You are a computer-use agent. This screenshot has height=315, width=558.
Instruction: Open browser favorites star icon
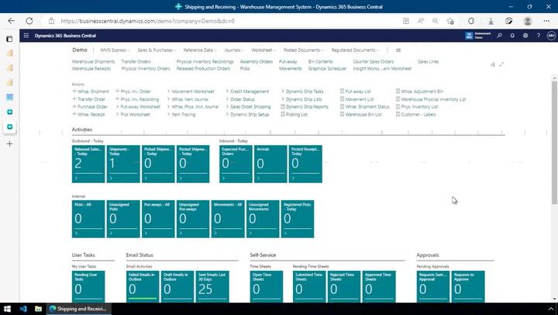click(450, 21)
